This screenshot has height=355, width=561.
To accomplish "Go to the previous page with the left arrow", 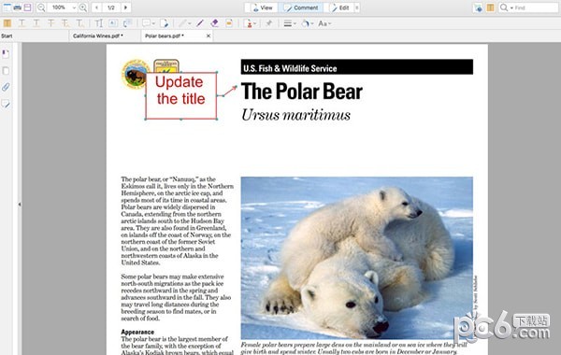I will click(96, 7).
